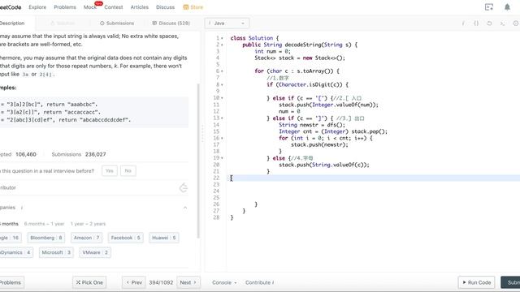This screenshot has width=520, height=292.
Task: Open Explore in the top navigation
Action: point(37,7)
